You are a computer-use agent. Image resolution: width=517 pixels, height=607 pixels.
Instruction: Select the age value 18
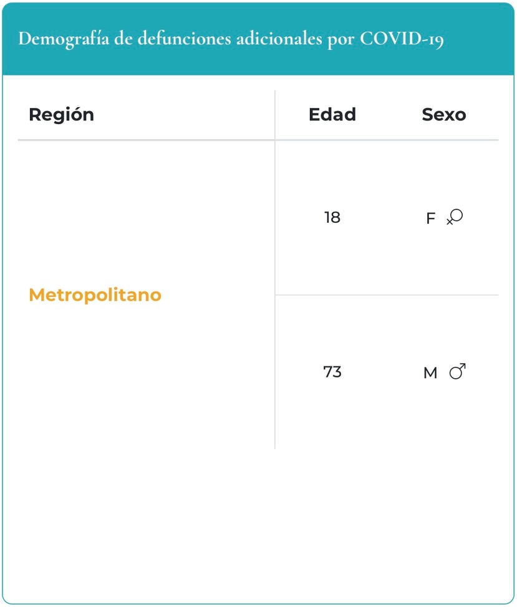(x=332, y=217)
